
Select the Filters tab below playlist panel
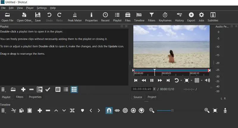(20, 97)
